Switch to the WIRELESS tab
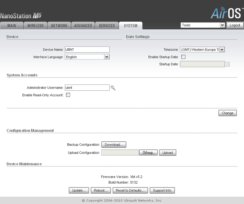 coord(35,26)
